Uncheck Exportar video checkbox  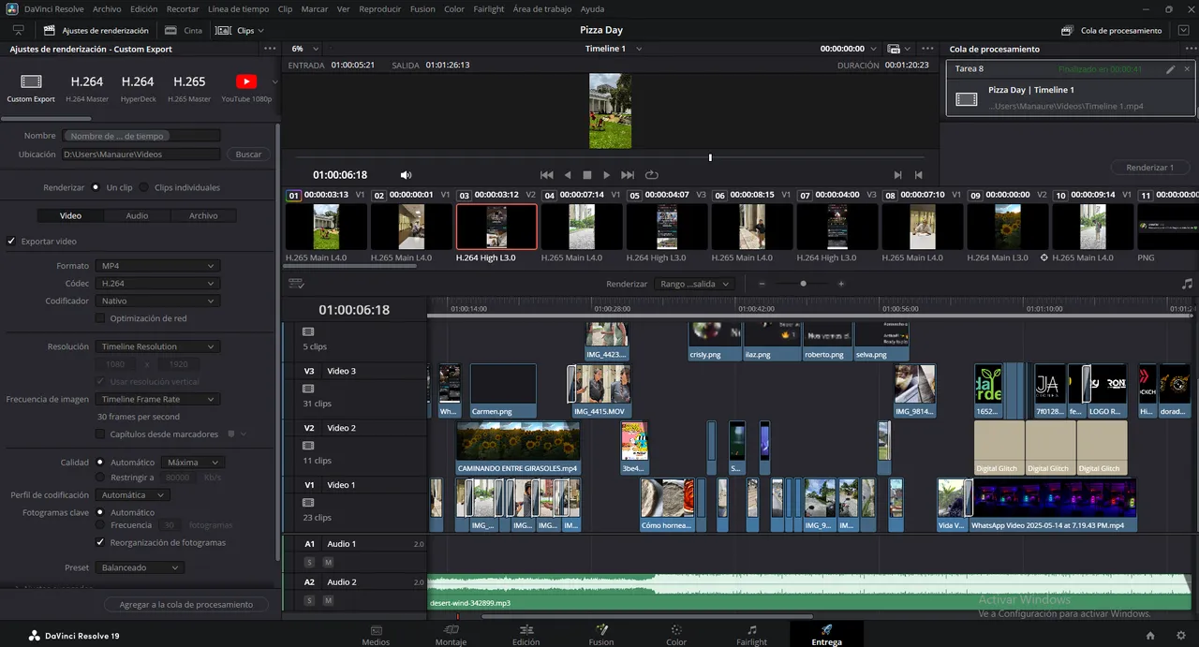point(11,242)
